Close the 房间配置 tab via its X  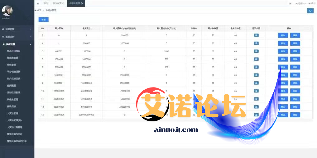63,3
